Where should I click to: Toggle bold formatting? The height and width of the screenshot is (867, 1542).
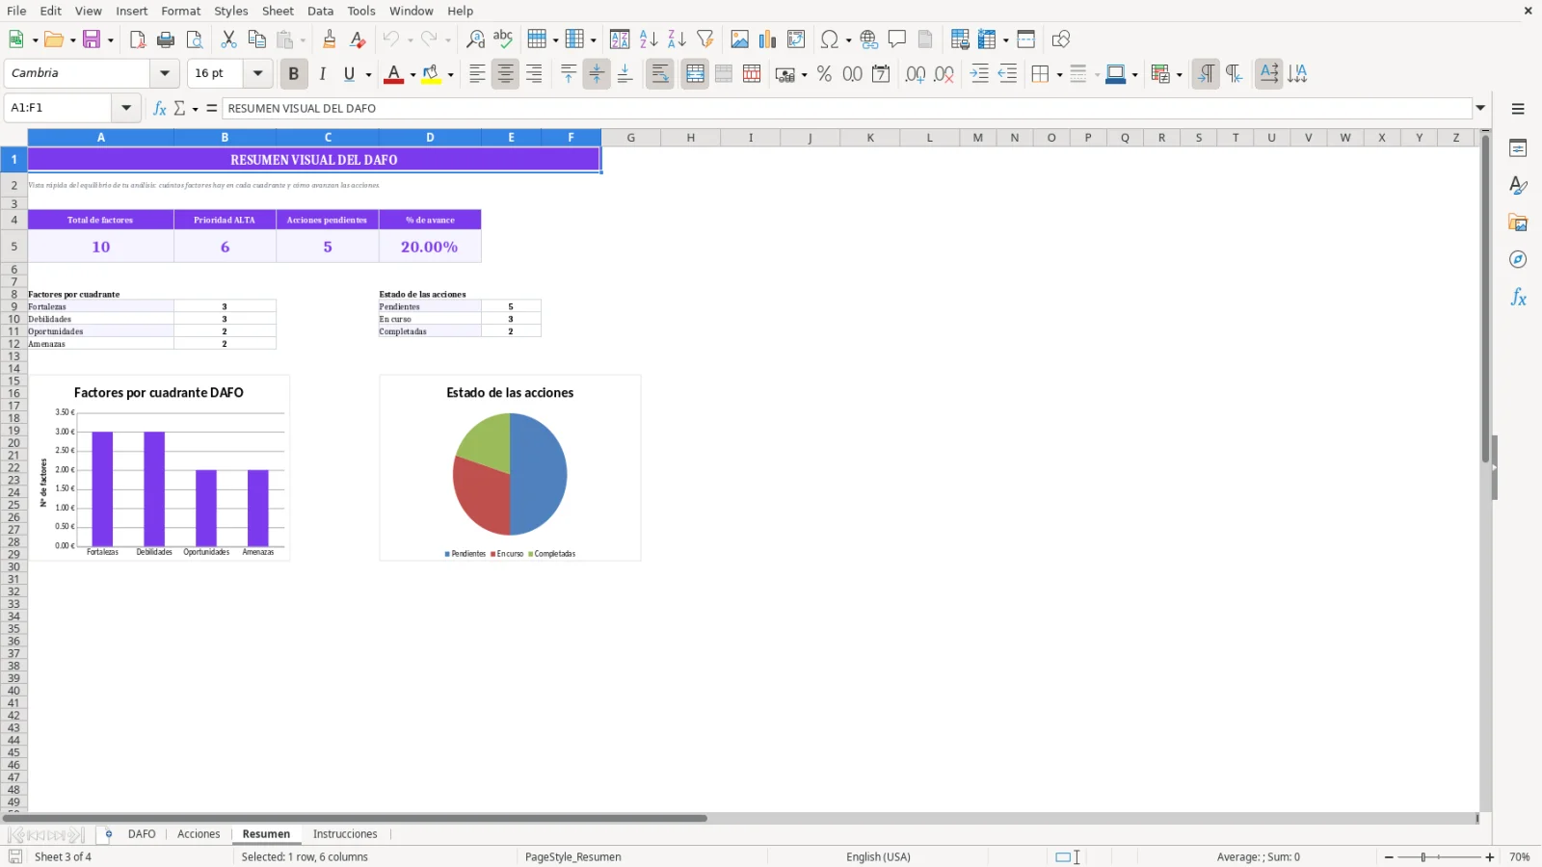point(294,74)
